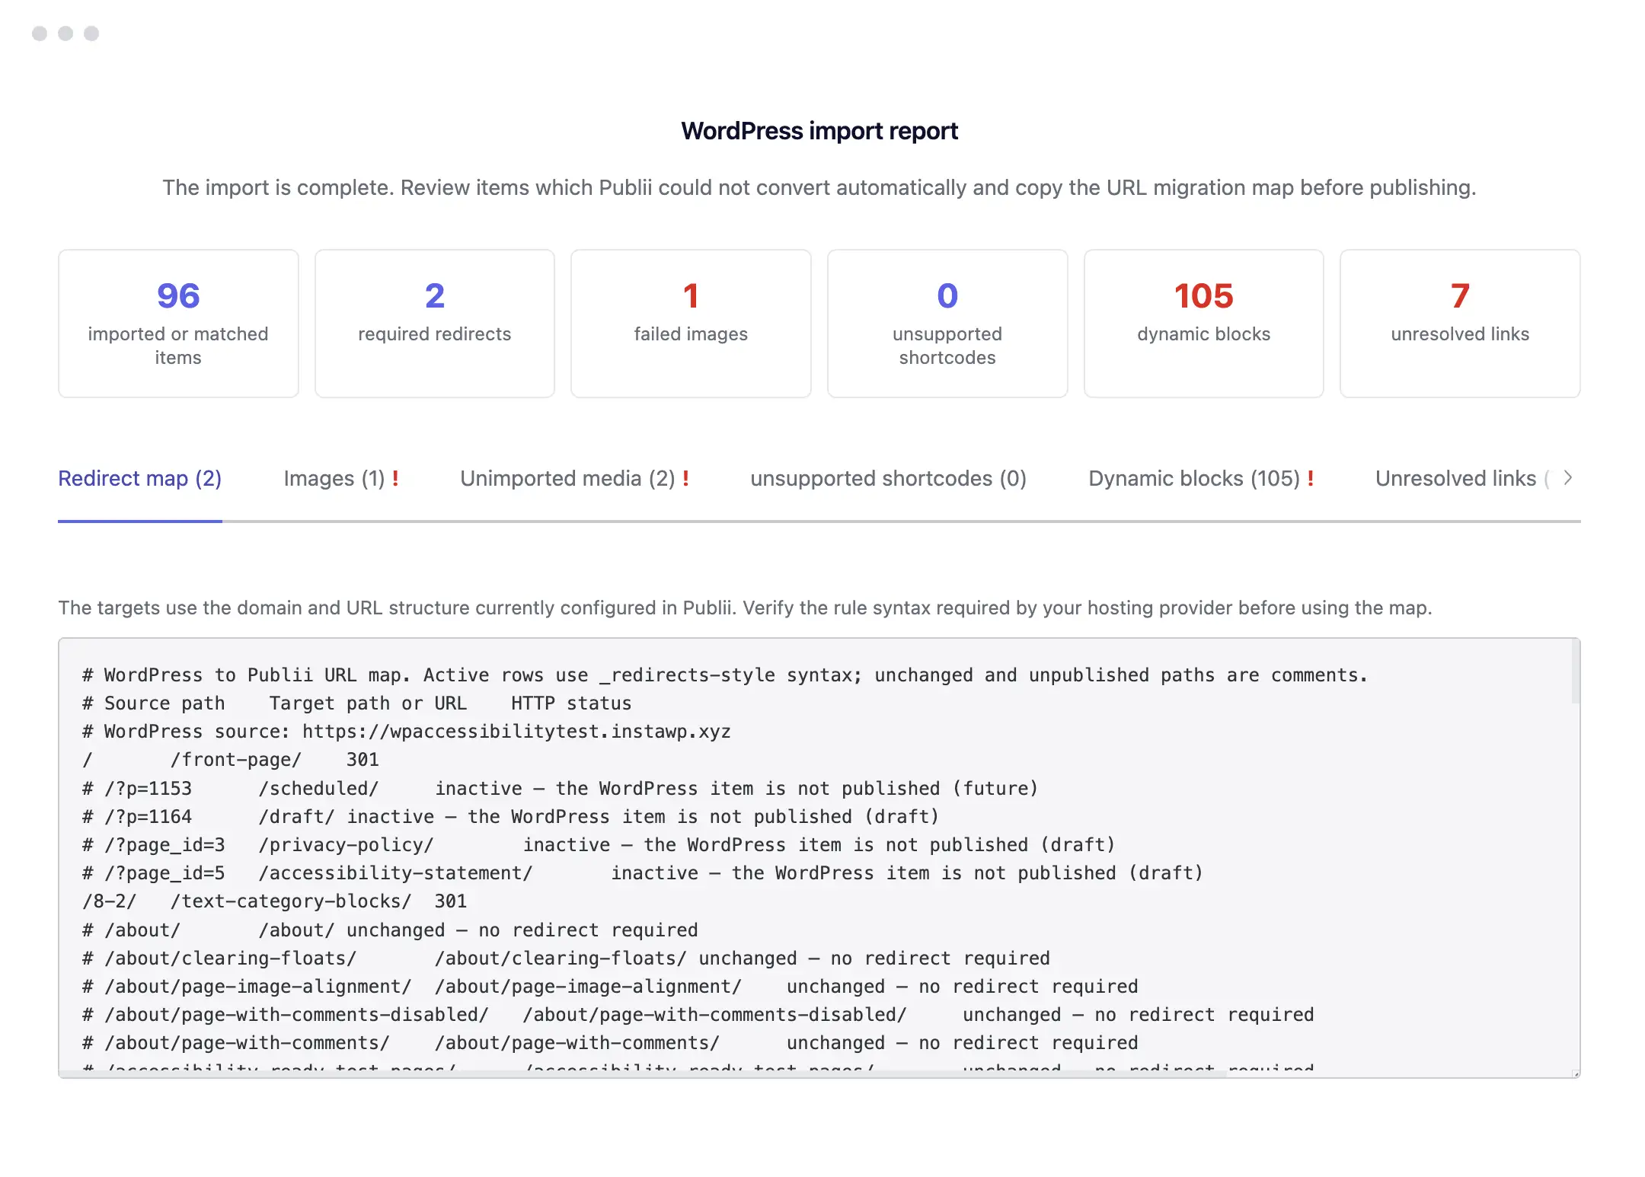Click the 0 unsupported shortcodes card
The width and height of the screenshot is (1645, 1177).
pyautogui.click(x=947, y=324)
